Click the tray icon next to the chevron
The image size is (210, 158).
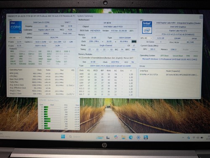click(189, 138)
